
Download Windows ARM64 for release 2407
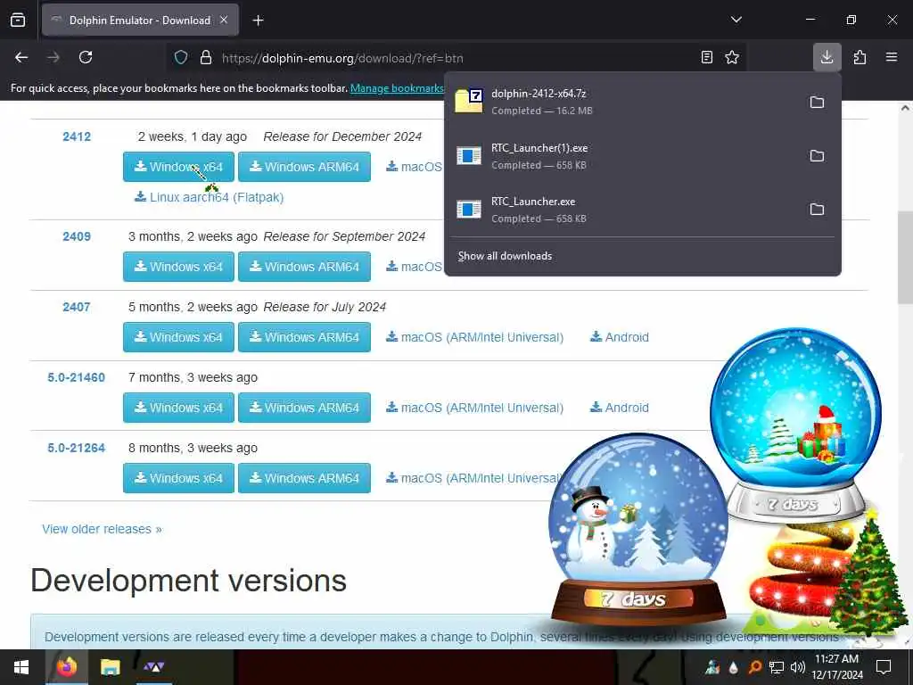305,337
